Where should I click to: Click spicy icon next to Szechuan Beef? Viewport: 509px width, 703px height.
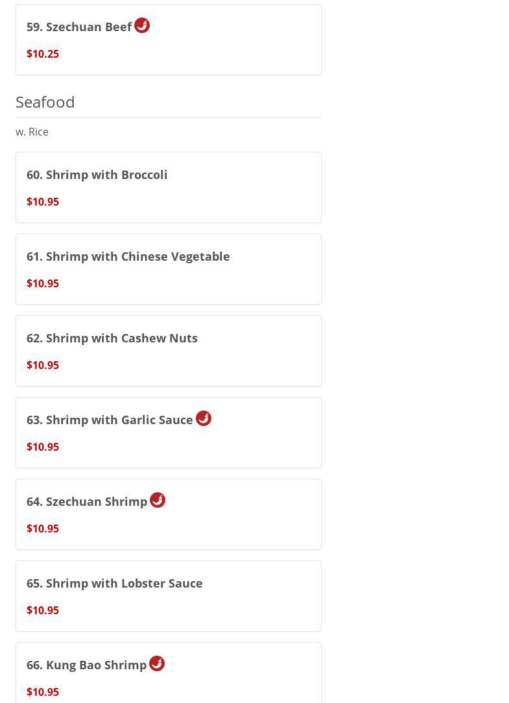142,25
